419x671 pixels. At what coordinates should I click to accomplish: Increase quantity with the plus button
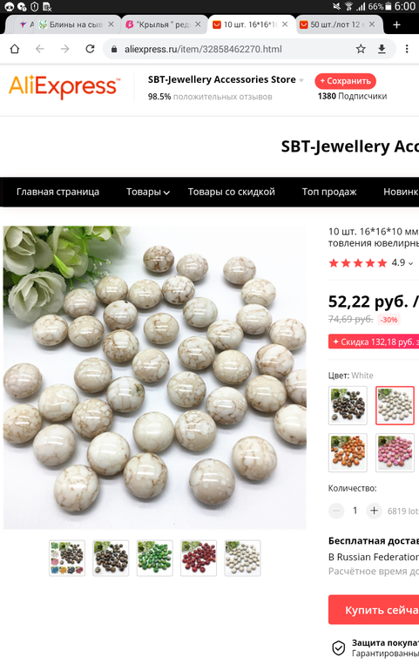374,510
